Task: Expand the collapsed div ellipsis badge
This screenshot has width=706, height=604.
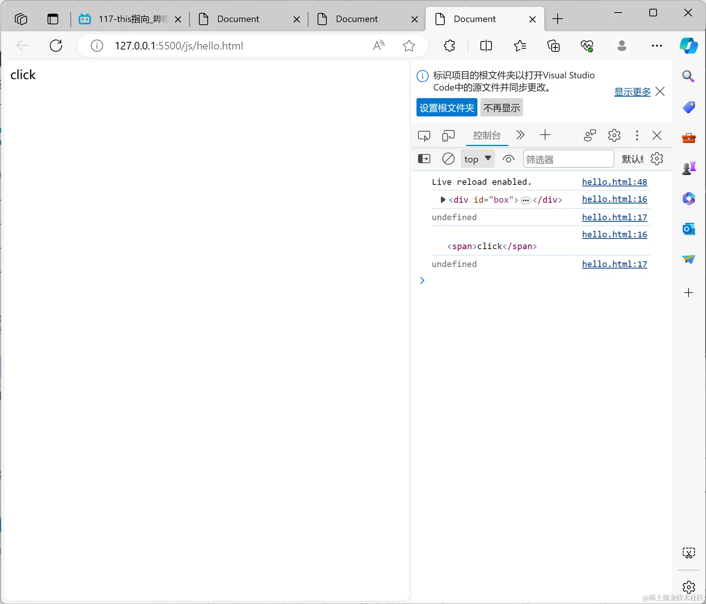Action: pos(526,200)
